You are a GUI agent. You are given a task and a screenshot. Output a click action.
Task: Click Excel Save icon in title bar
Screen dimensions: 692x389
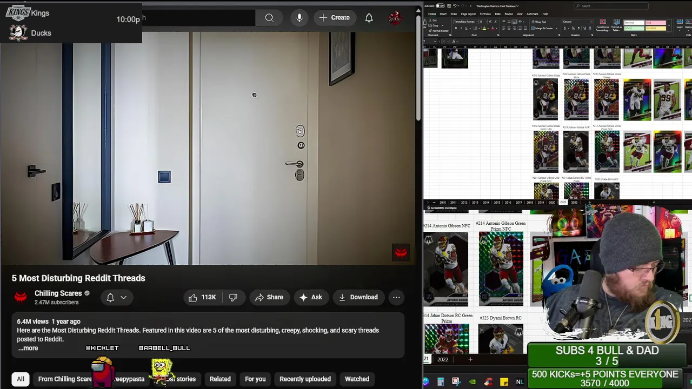tap(449, 6)
